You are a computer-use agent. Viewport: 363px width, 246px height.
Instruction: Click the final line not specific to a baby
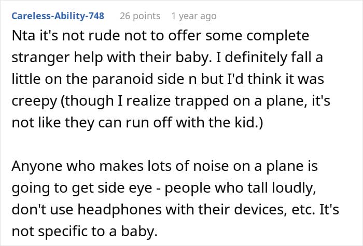tap(85, 231)
